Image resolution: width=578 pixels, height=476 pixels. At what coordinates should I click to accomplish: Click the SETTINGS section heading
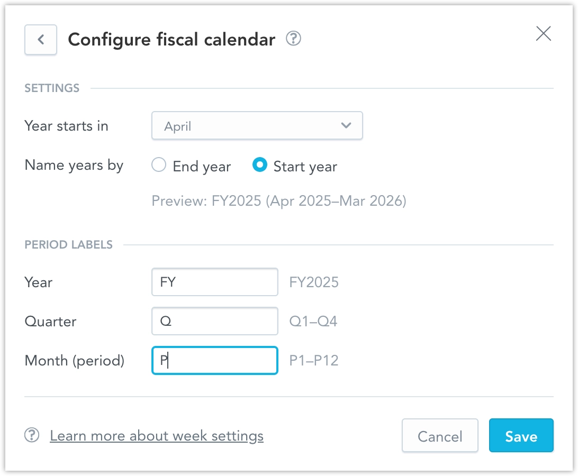click(x=51, y=88)
